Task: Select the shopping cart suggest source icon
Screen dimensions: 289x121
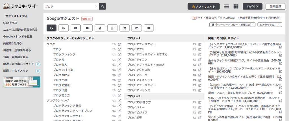Action: (124, 28)
